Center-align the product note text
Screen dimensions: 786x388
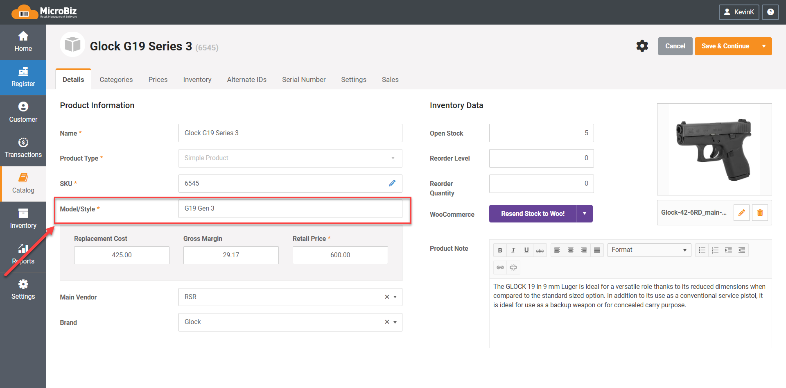pyautogui.click(x=571, y=250)
